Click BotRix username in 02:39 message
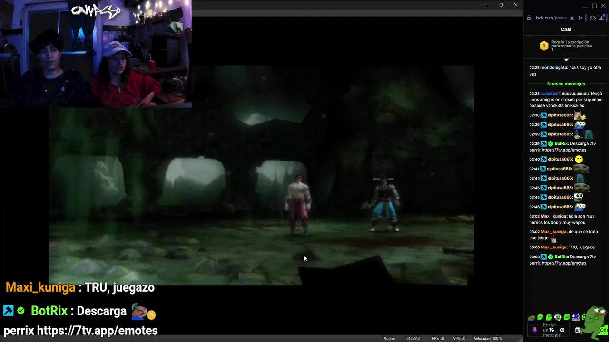 pyautogui.click(x=561, y=143)
